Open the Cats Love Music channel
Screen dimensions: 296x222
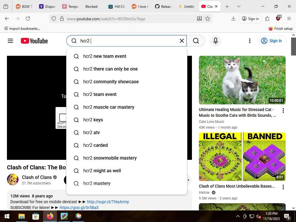pos(211,122)
